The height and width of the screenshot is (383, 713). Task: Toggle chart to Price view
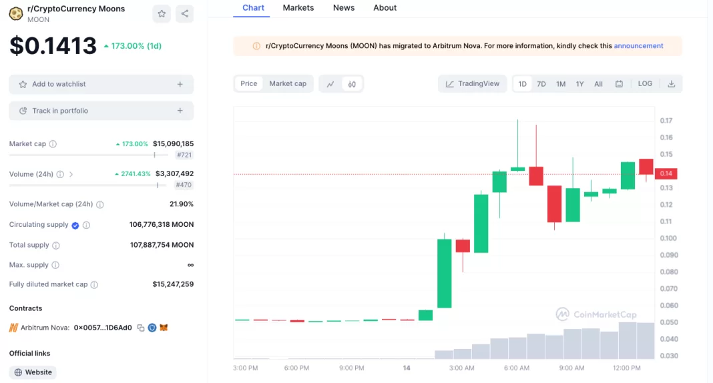coord(249,83)
